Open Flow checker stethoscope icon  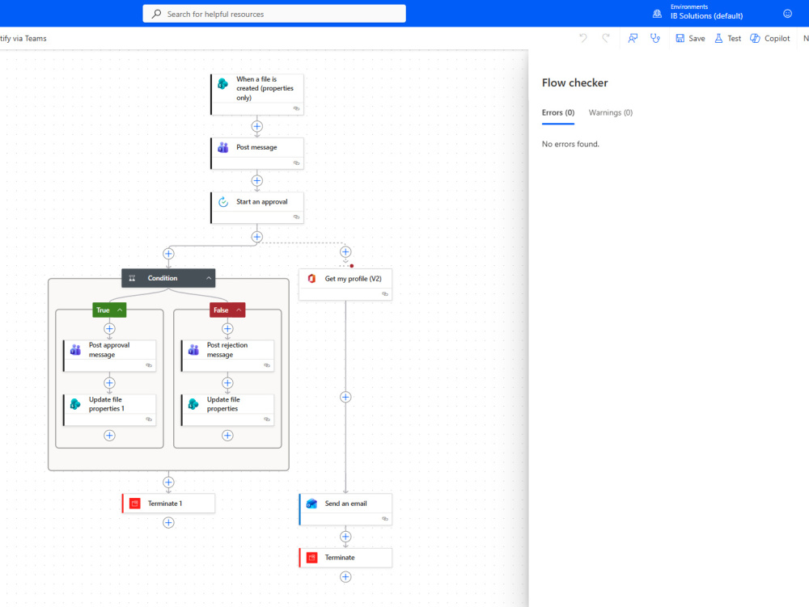[x=655, y=38]
